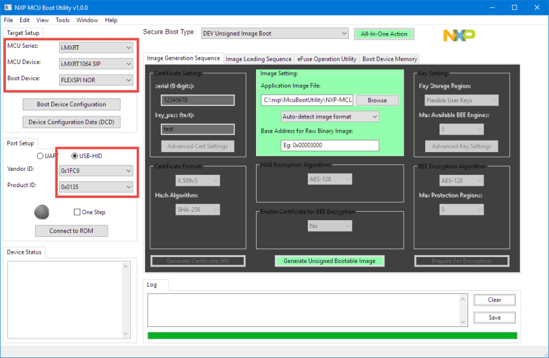Click the Prepare For Encryption button
Screen dimensions: 549x358
click(461, 261)
